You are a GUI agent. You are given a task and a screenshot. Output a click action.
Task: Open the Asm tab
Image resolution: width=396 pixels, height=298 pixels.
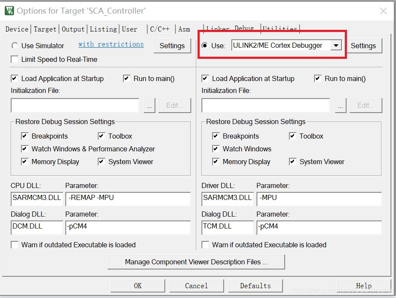tap(184, 29)
